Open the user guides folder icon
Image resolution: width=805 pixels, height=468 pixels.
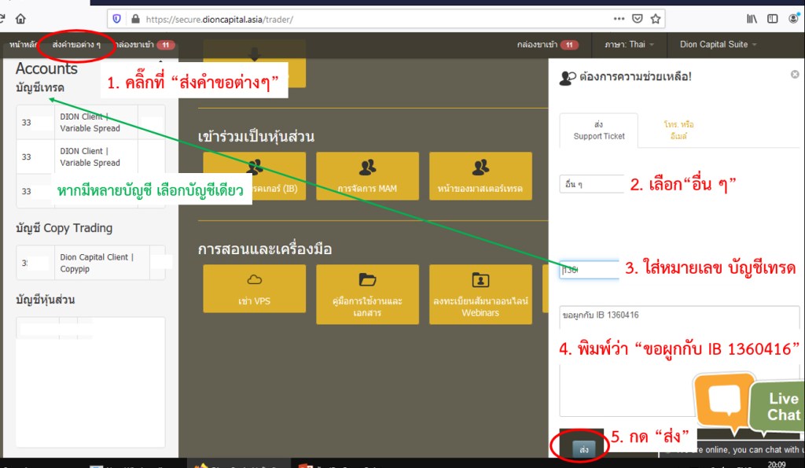(367, 280)
